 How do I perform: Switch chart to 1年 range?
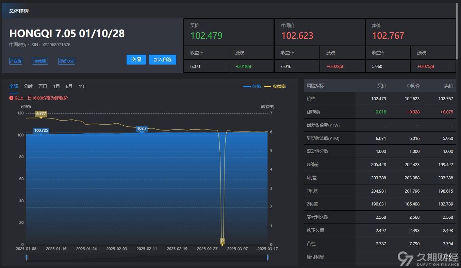pos(82,86)
